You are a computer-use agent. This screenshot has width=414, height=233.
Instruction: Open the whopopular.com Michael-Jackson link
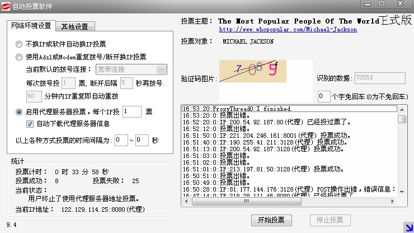[288, 29]
